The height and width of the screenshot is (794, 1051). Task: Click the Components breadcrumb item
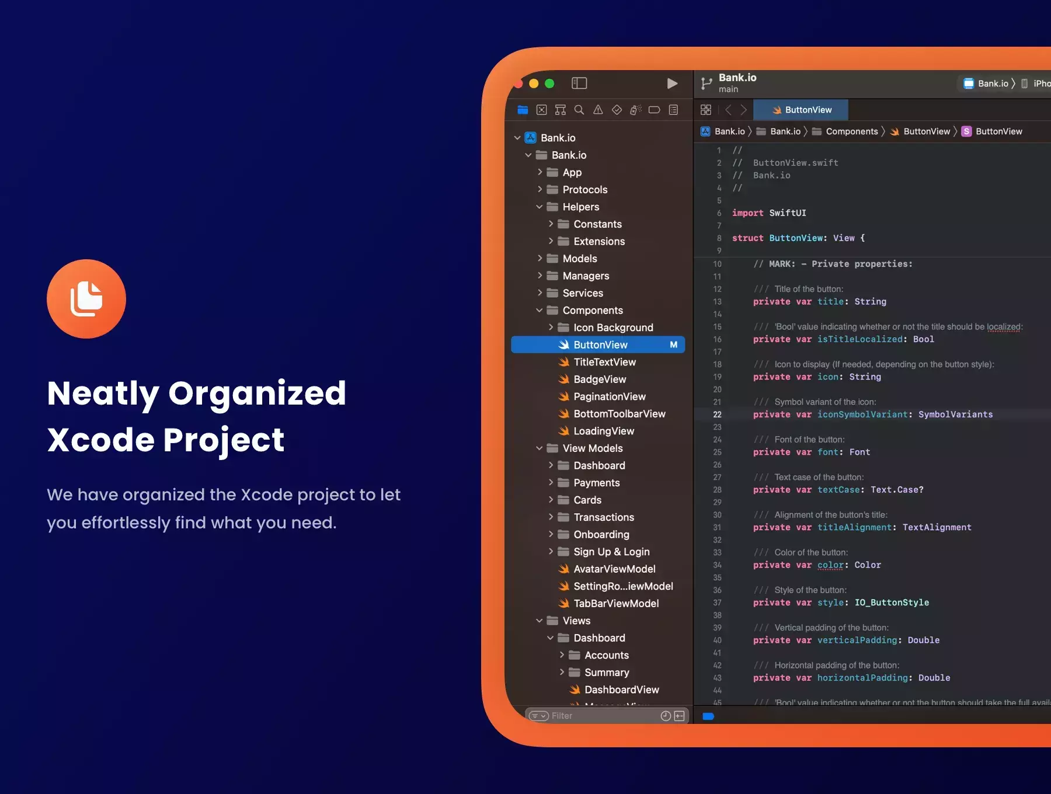click(x=845, y=131)
